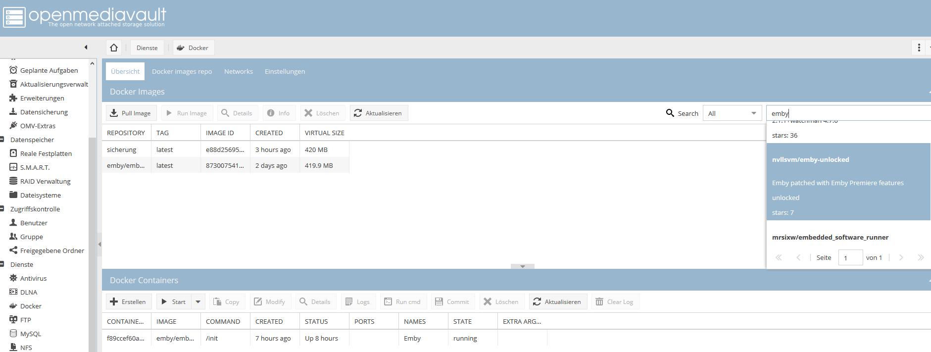Click Details in Docker Images toolbar

point(237,113)
